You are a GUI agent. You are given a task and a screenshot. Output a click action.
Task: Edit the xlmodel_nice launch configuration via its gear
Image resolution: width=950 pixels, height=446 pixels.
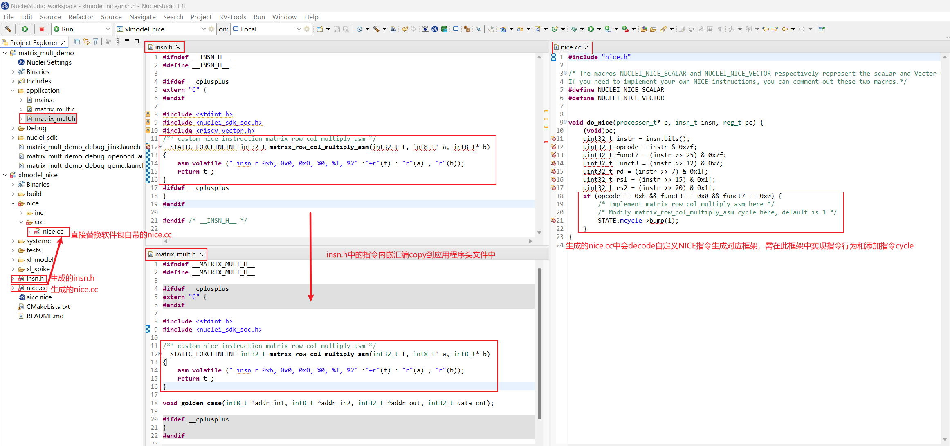point(211,29)
